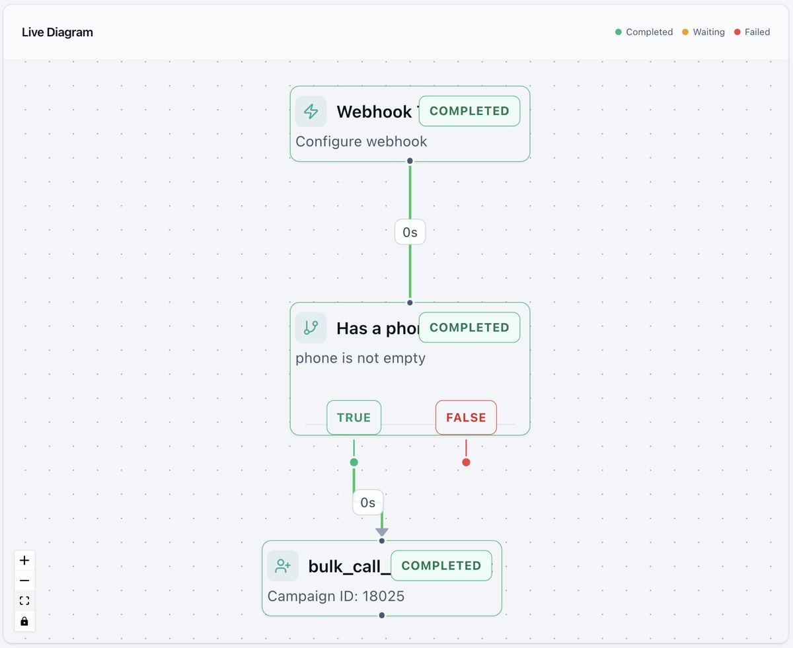Viewport: 793px width, 648px height.
Task: Click the add-user icon on bulk_call node
Action: pos(283,566)
